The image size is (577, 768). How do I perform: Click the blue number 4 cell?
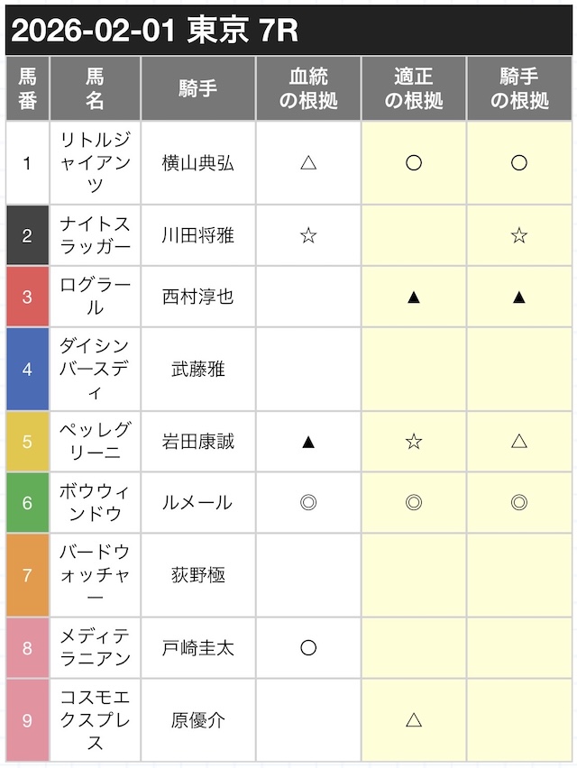point(27,369)
